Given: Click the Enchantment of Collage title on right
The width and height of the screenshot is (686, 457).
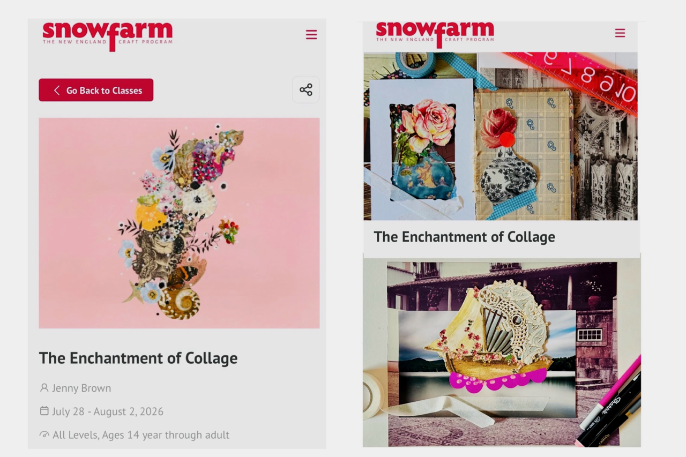Looking at the screenshot, I should click(464, 237).
